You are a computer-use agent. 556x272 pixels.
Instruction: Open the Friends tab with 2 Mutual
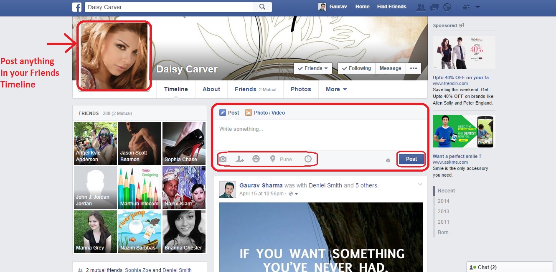(x=255, y=89)
